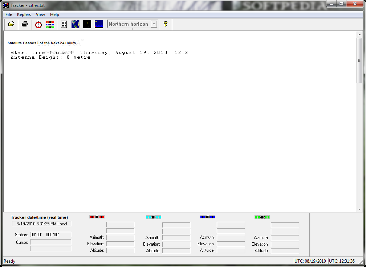Select the green satellite indicator icon

(x=262, y=217)
